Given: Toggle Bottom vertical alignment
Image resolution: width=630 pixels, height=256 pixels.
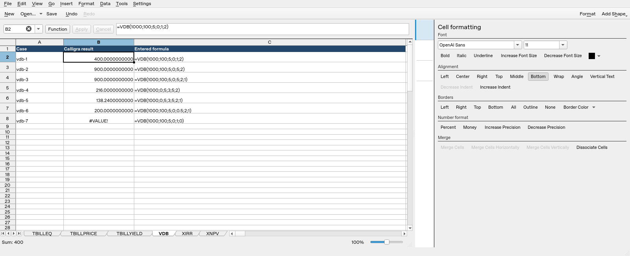Looking at the screenshot, I should point(538,76).
